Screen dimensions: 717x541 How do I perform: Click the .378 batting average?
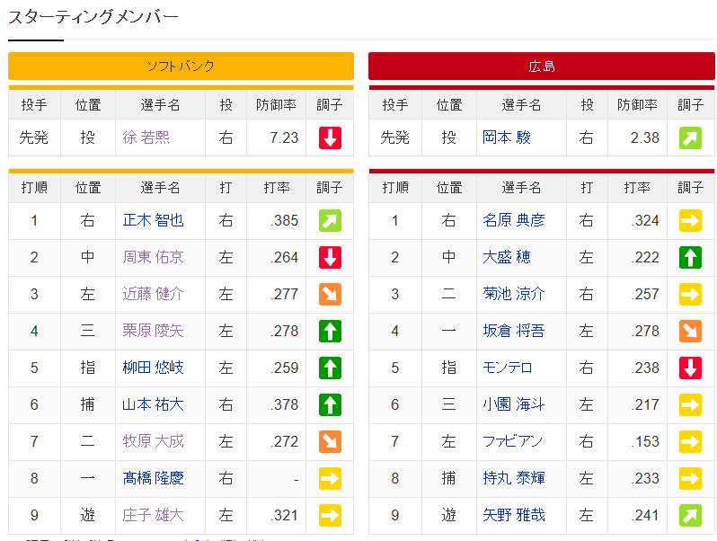[284, 404]
